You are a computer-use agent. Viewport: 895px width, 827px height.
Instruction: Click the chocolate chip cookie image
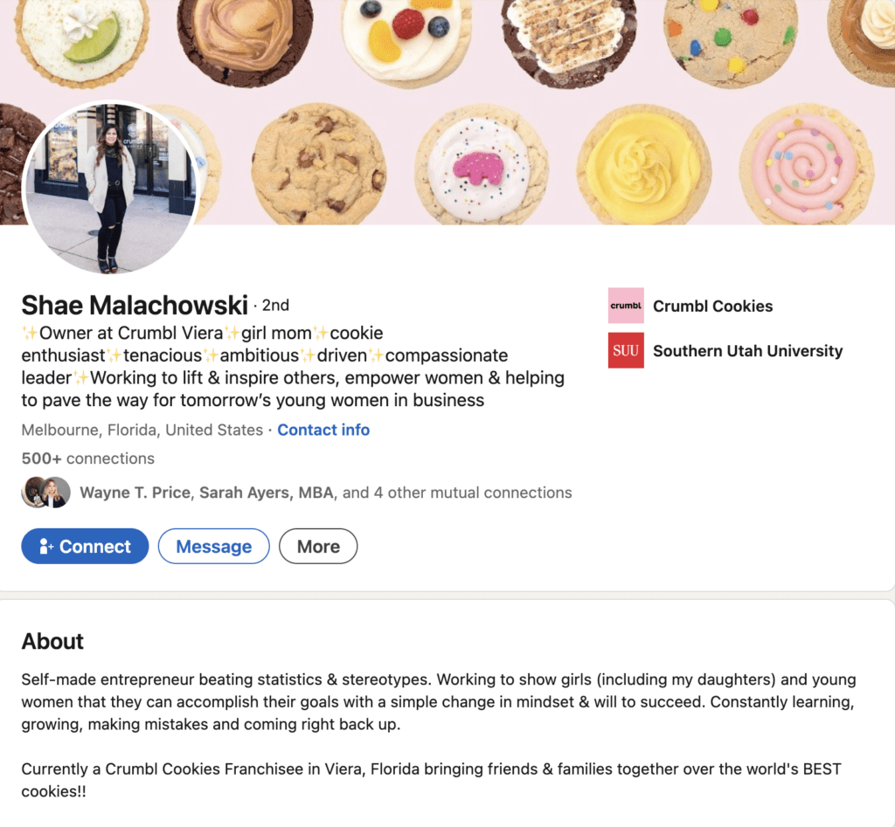[318, 164]
